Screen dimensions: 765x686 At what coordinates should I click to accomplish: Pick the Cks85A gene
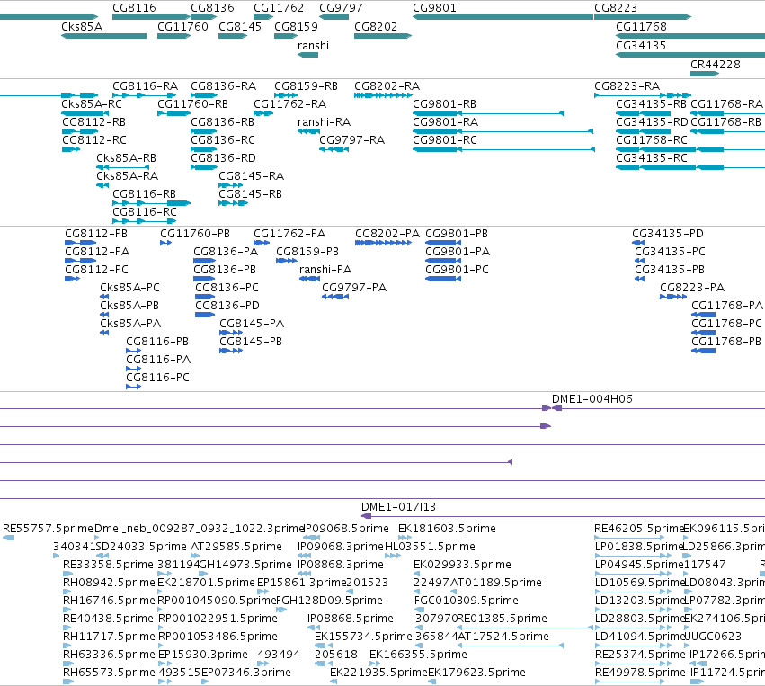pos(103,36)
